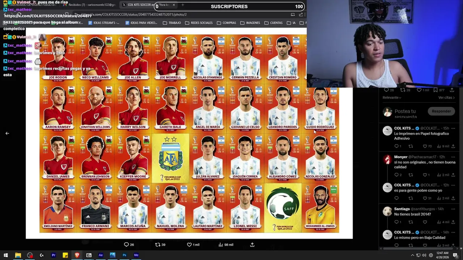Screen dimensions: 463x260
Task: Open the IDEAS STREAM'S bookmark
Action: 104,23
